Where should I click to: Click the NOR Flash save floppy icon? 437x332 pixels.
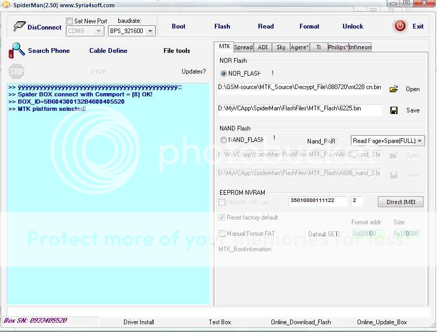click(x=394, y=110)
